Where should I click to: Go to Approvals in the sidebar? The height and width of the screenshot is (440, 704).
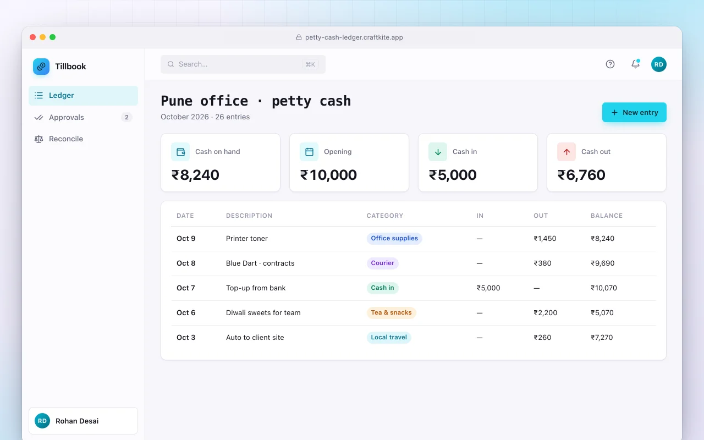click(x=83, y=118)
